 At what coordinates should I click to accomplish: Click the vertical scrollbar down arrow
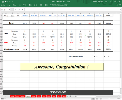pos(121,94)
